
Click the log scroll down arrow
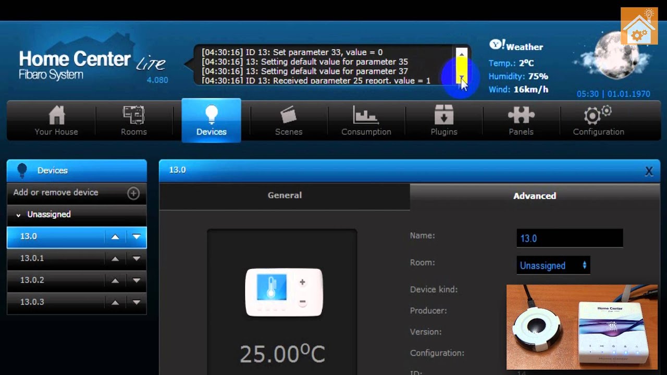461,78
